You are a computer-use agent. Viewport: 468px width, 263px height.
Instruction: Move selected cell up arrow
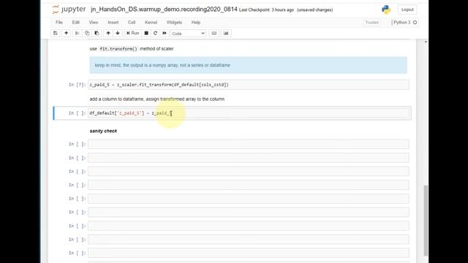click(108, 33)
